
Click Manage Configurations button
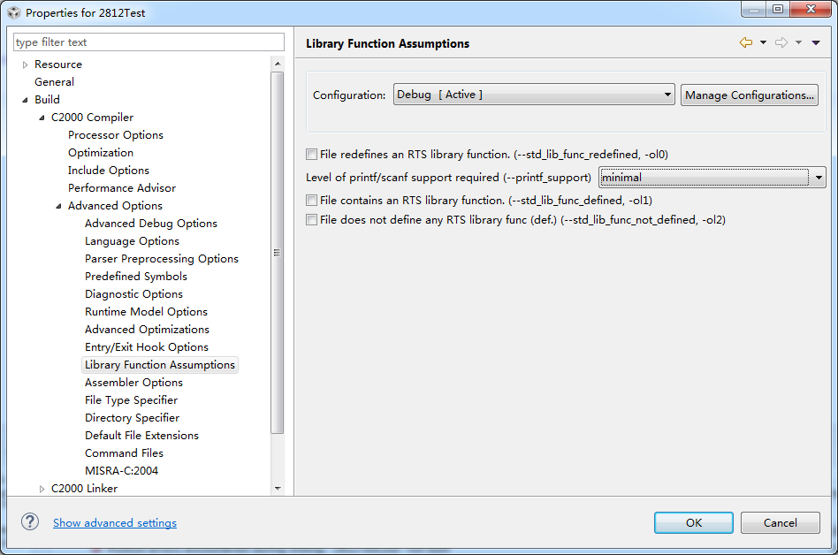[750, 95]
